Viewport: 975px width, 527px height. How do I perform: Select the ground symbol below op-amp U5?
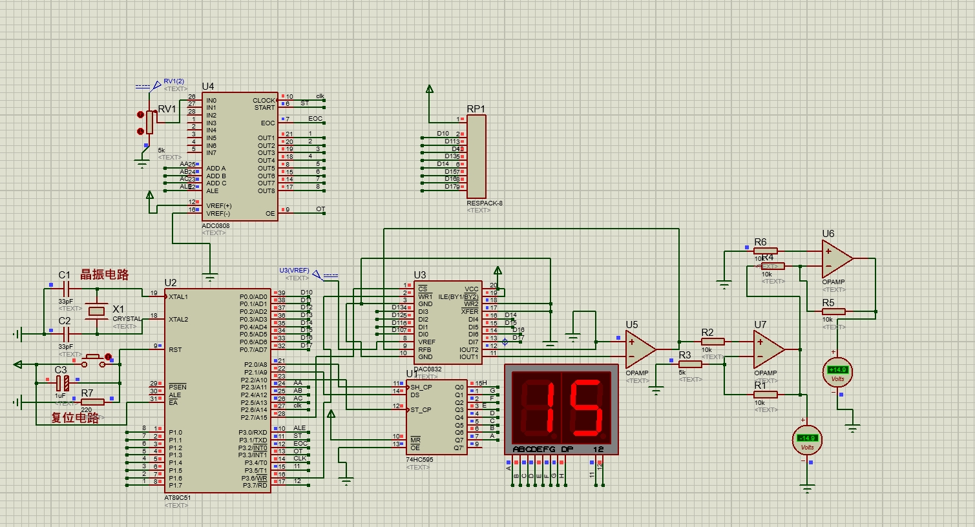(656, 390)
